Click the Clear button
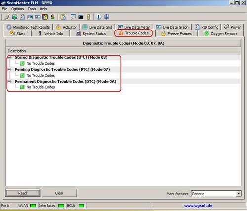The width and height of the screenshot is (247, 211). click(x=59, y=193)
